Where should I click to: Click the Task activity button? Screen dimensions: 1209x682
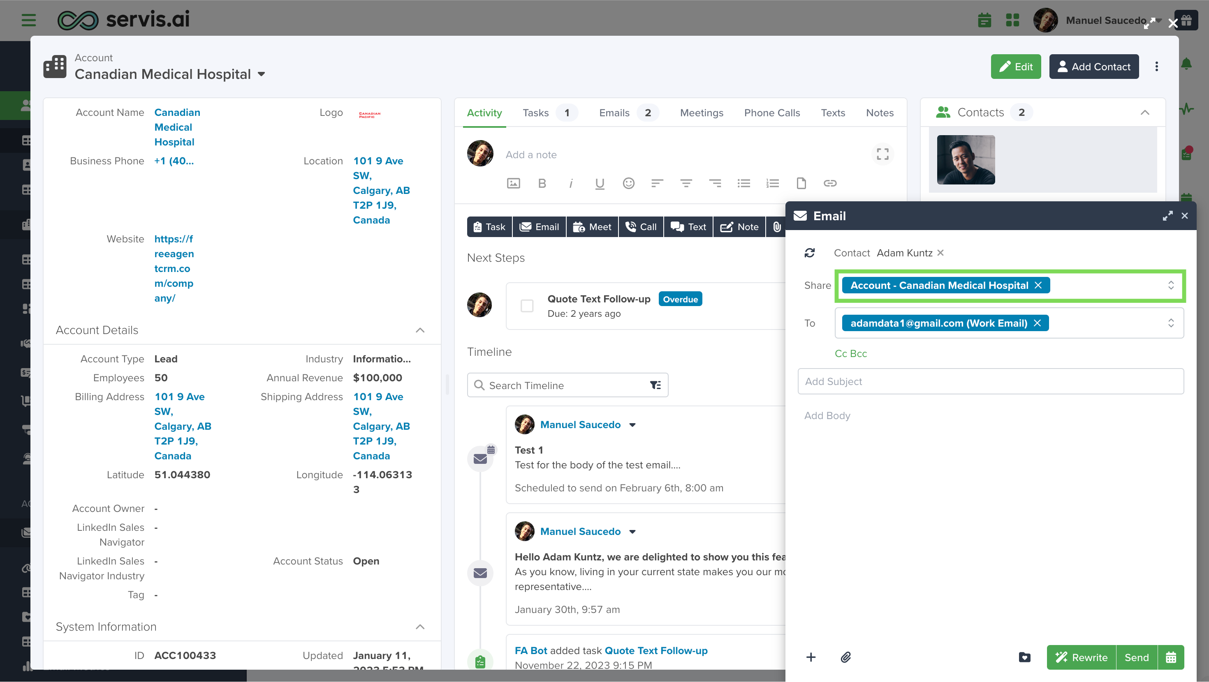point(489,227)
